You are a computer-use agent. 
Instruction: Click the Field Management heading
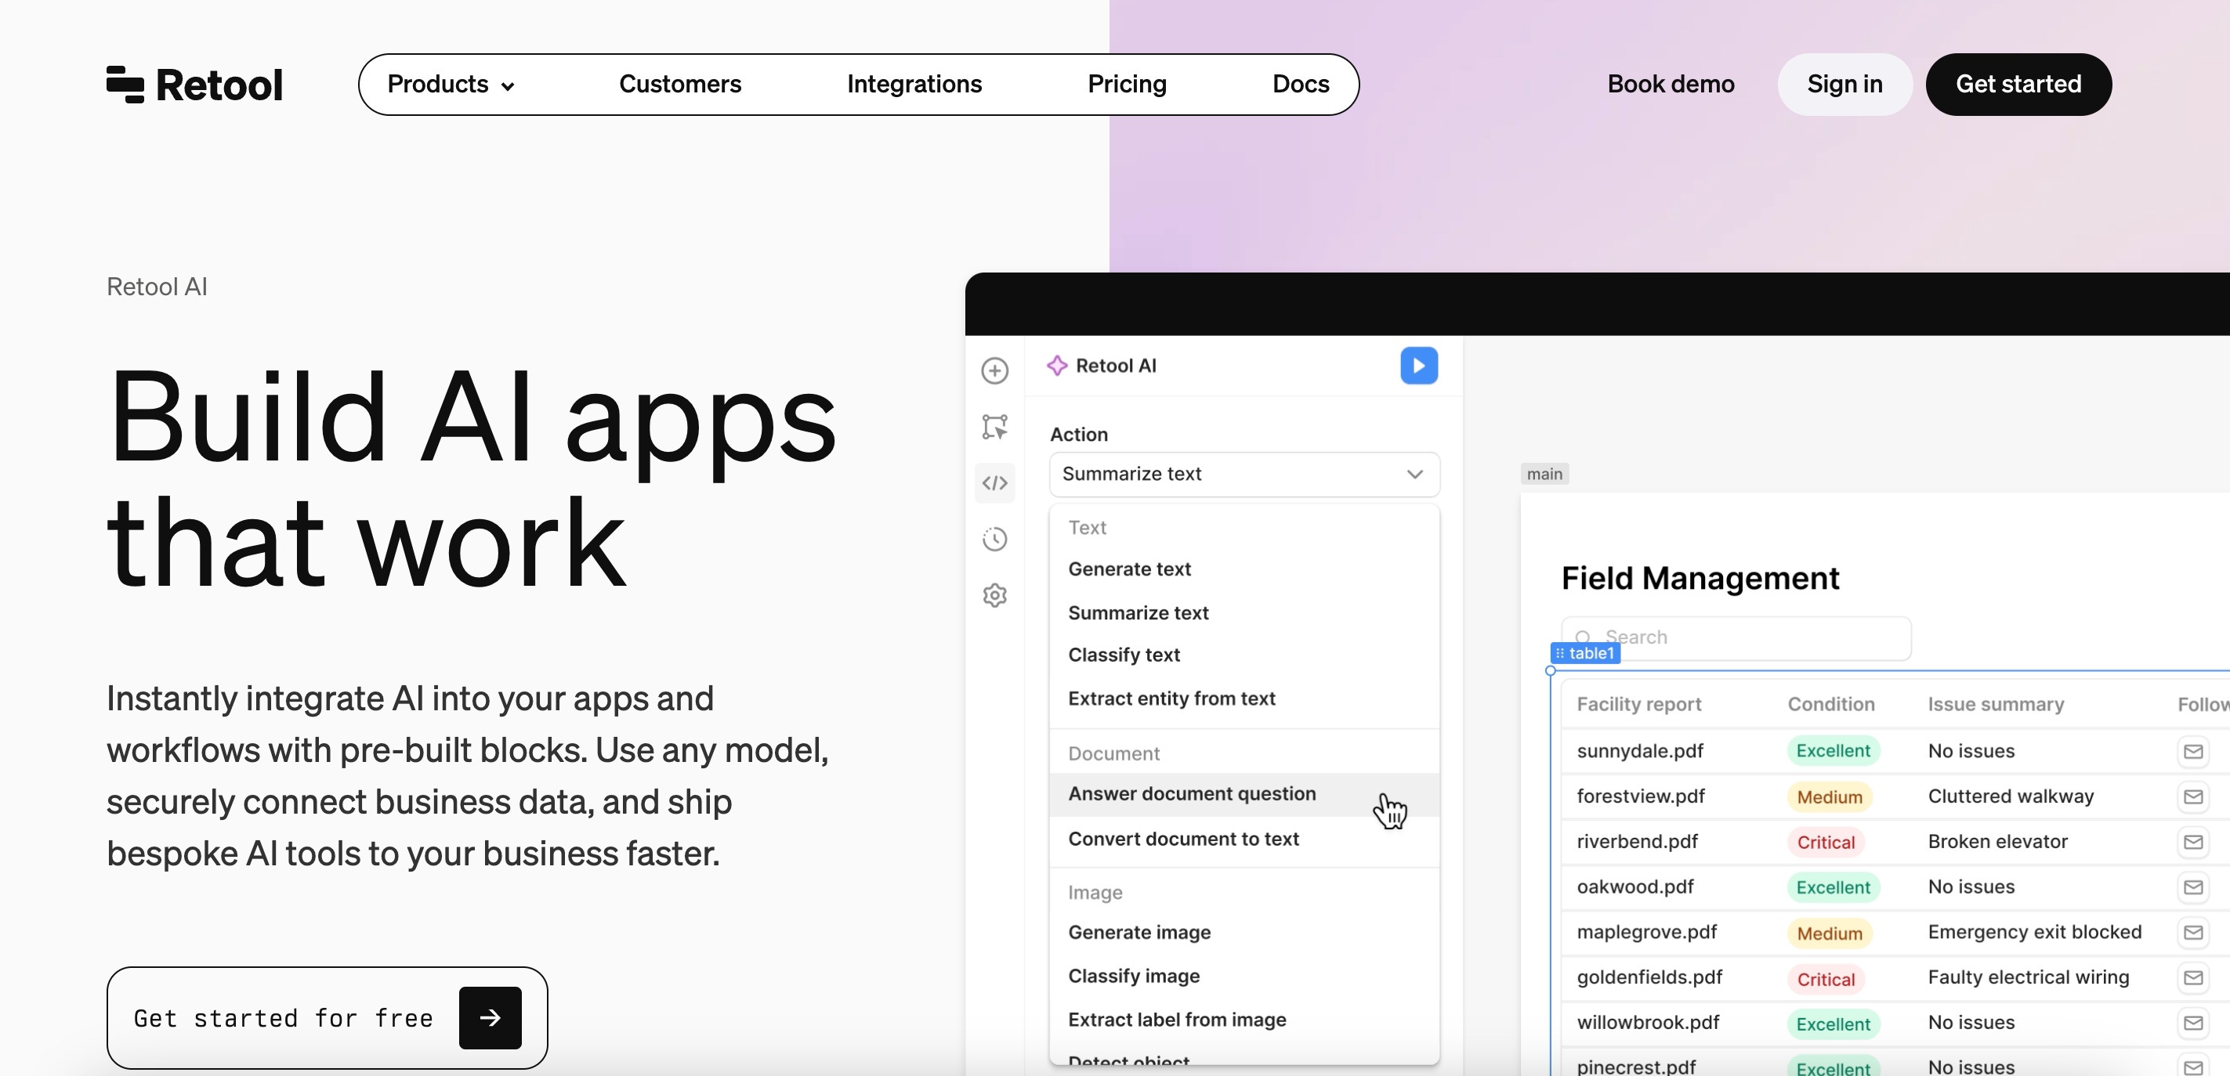(x=1700, y=578)
